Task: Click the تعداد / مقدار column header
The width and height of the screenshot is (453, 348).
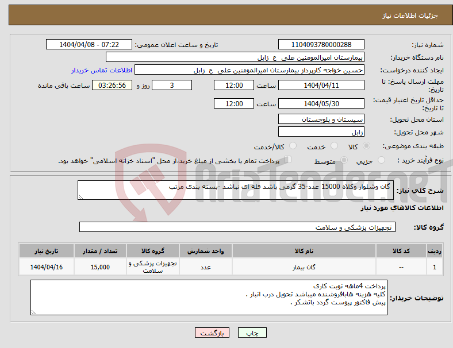Action: click(100, 251)
